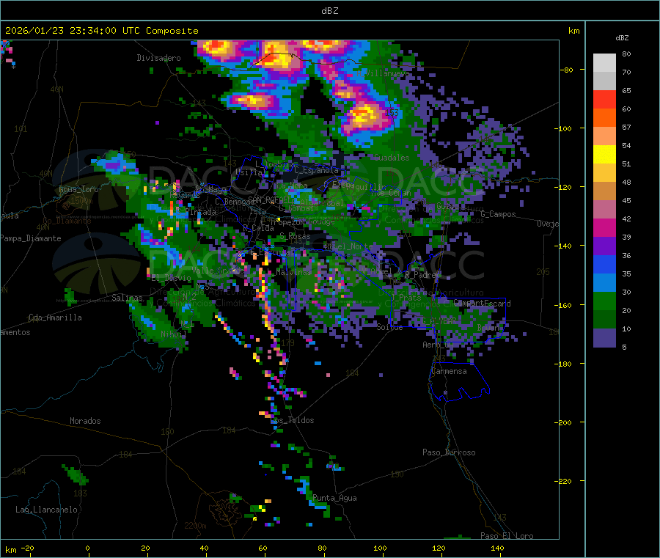The height and width of the screenshot is (558, 660).
Task: Click the Los_Toldos map label
Action: pos(293,420)
